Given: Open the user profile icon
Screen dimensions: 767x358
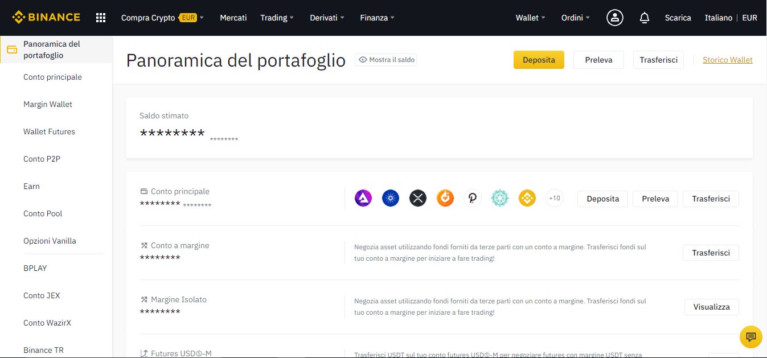Looking at the screenshot, I should point(615,18).
